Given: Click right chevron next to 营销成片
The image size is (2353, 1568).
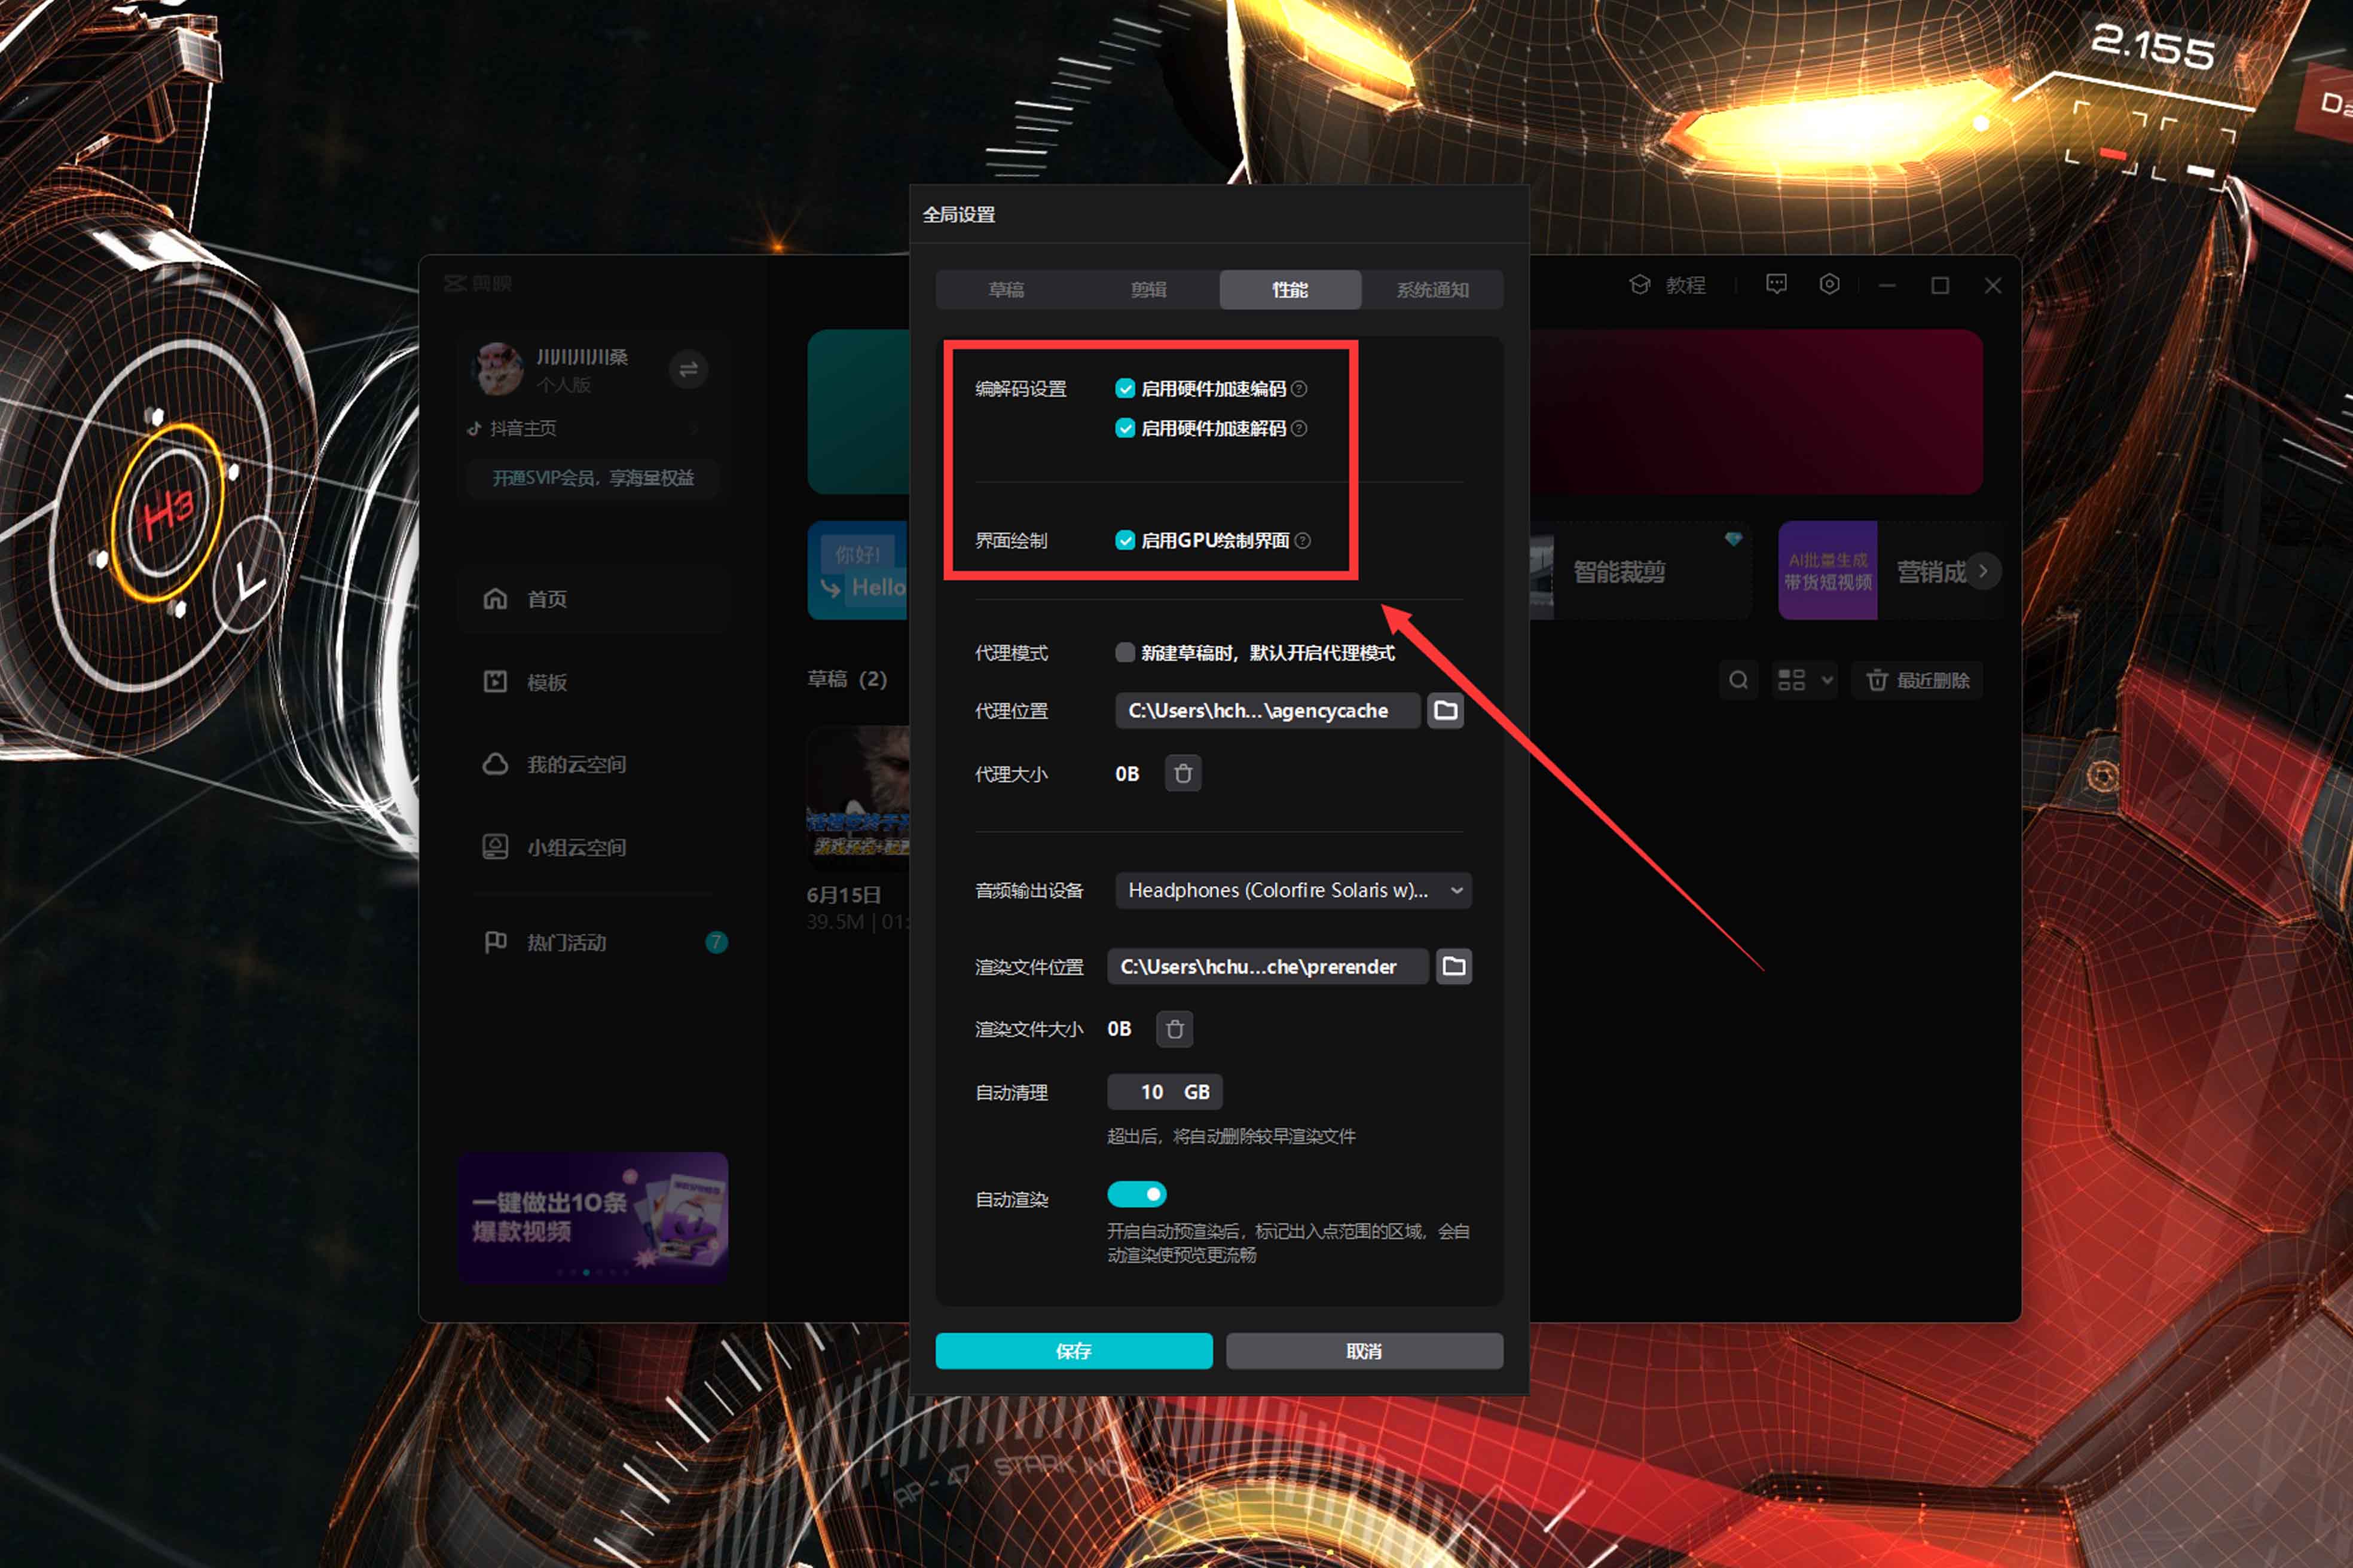Looking at the screenshot, I should [x=1983, y=571].
